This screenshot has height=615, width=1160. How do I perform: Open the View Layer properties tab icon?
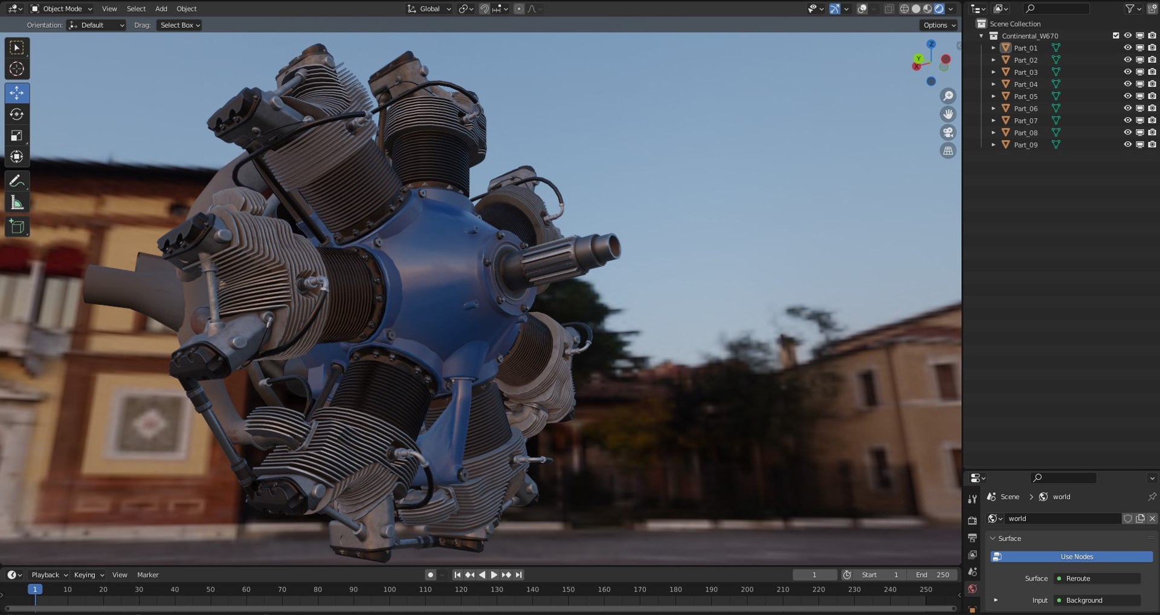coord(972,555)
